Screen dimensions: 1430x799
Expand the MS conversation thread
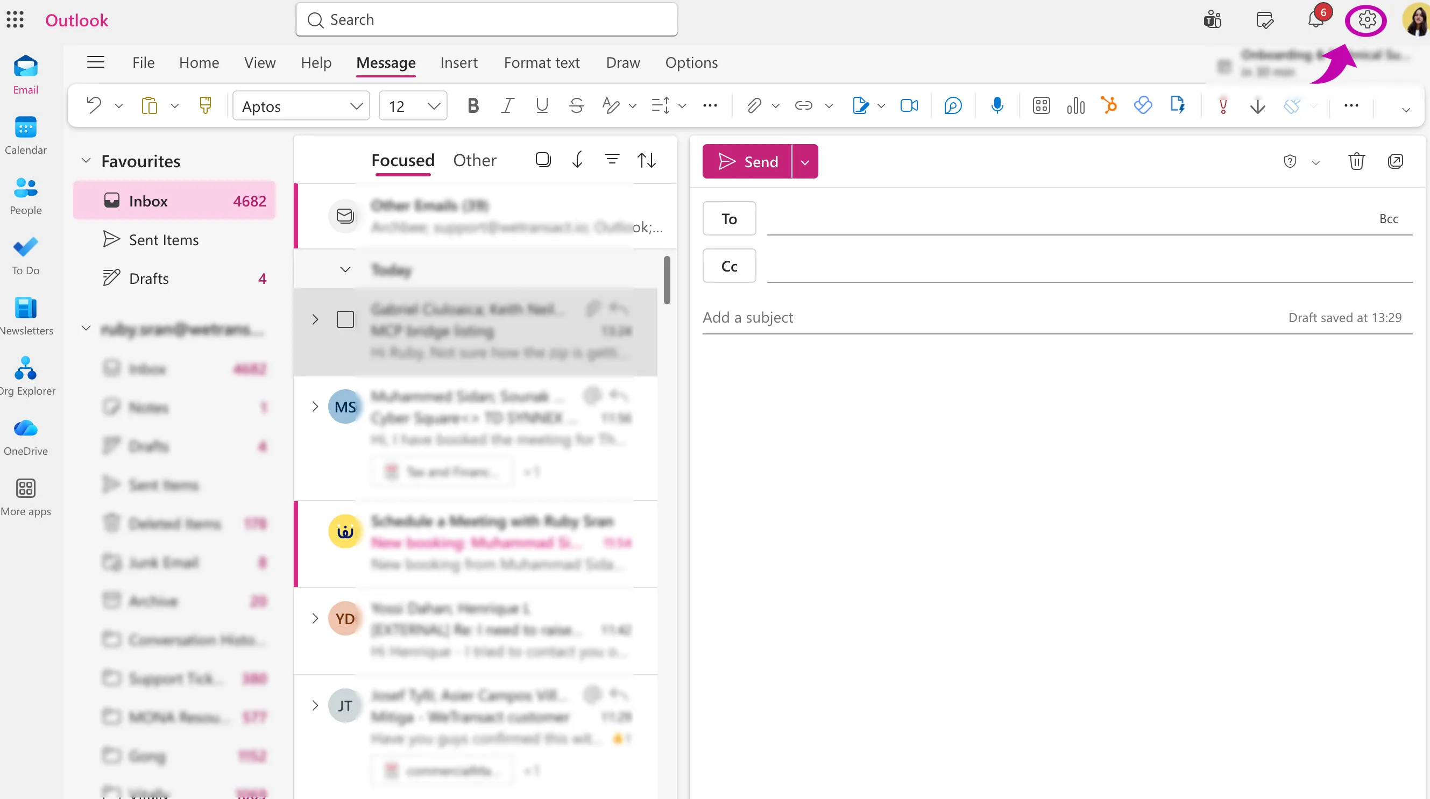pos(315,406)
